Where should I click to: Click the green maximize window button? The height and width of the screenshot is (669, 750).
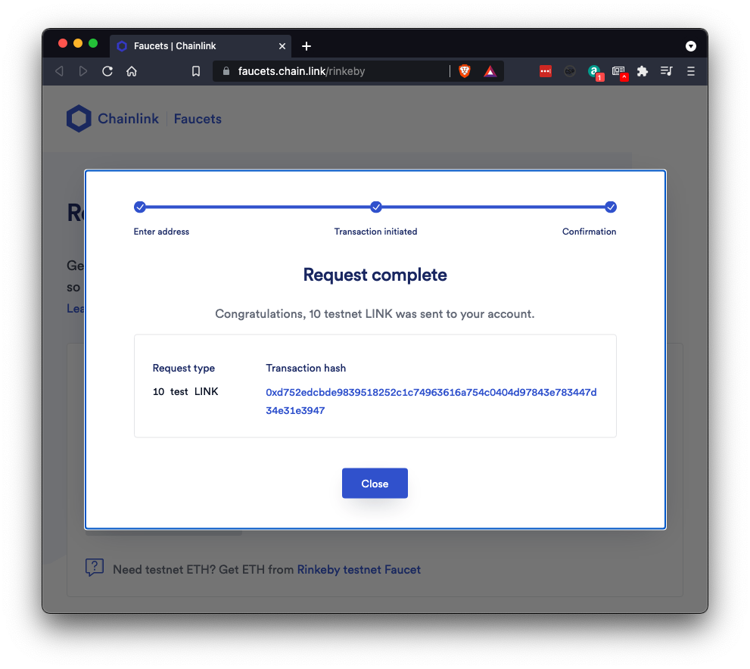pos(93,44)
